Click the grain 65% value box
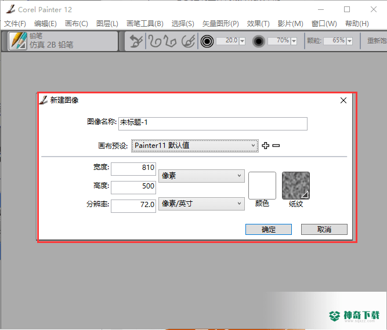Screen dimensions: 387x330 [x=335, y=41]
